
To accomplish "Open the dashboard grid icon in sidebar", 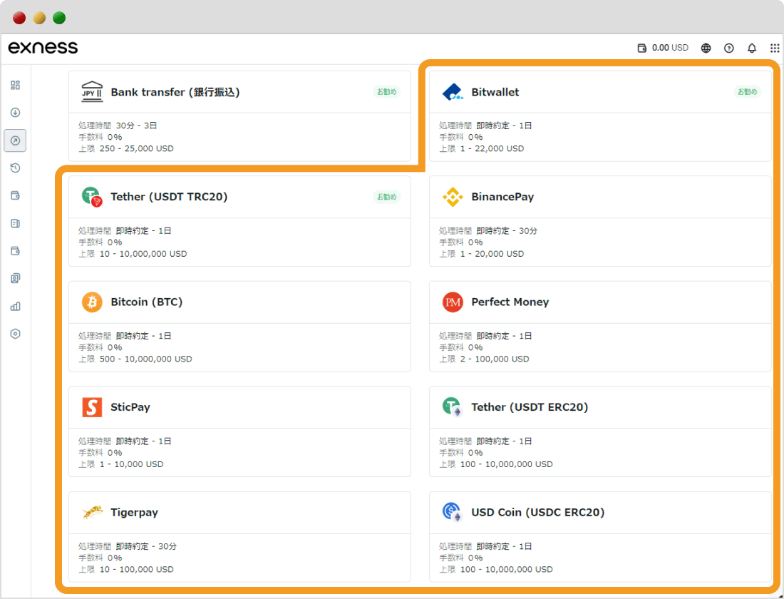I will pos(16,85).
